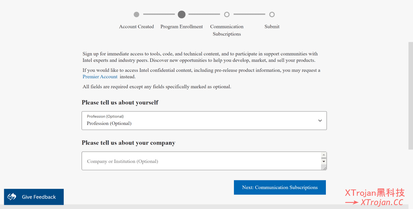
Task: Open the Profession (Optional) dropdown
Action: point(204,121)
